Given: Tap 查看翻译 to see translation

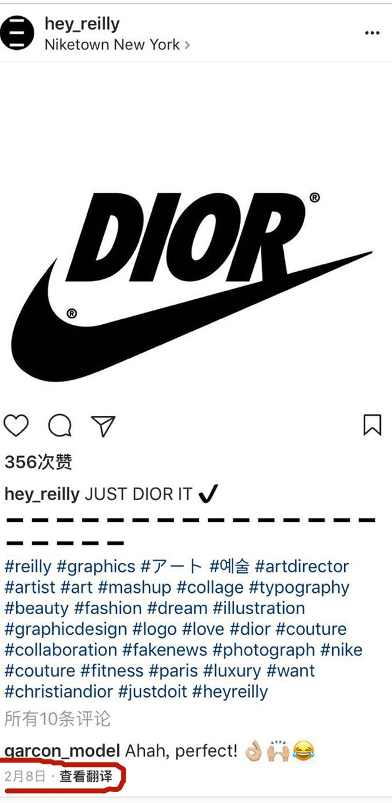Looking at the screenshot, I should point(86,777).
